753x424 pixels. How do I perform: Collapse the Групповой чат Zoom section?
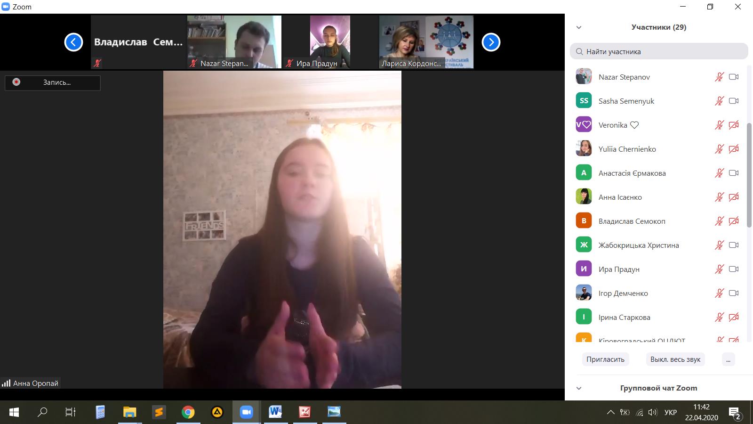[579, 388]
